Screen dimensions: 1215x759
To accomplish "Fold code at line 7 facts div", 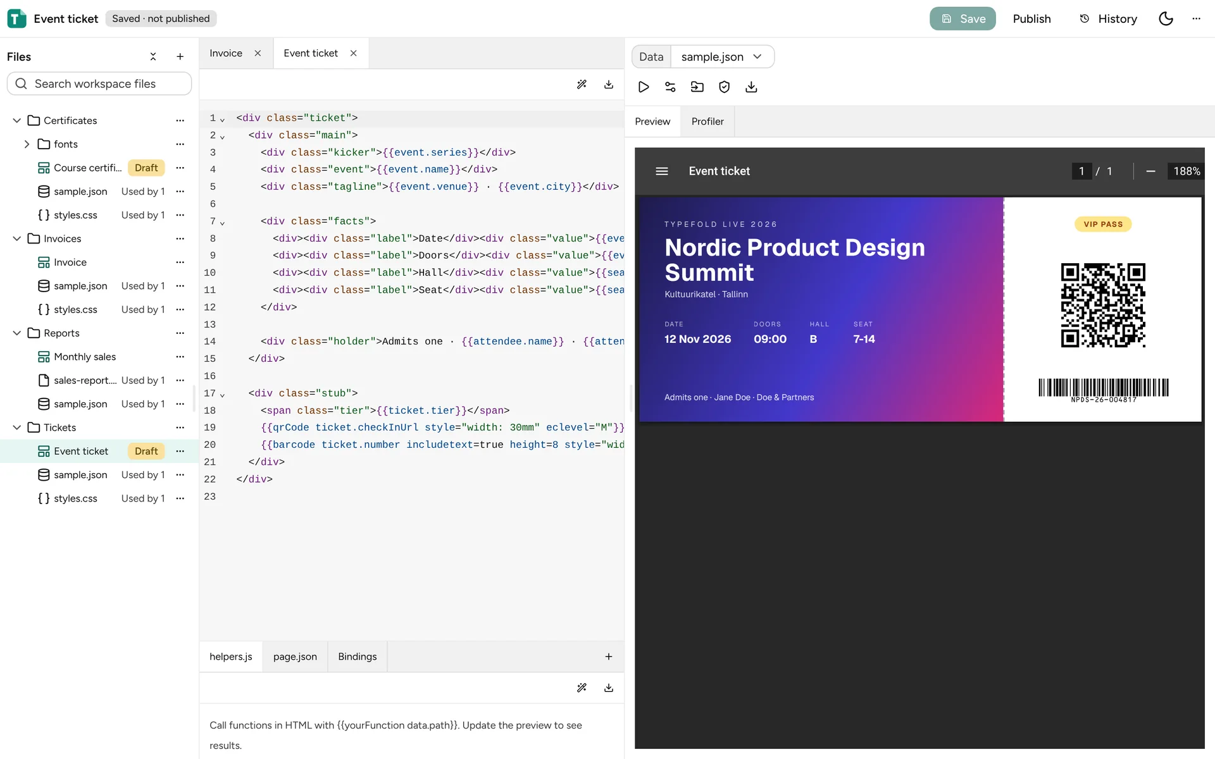I will 222,223.
